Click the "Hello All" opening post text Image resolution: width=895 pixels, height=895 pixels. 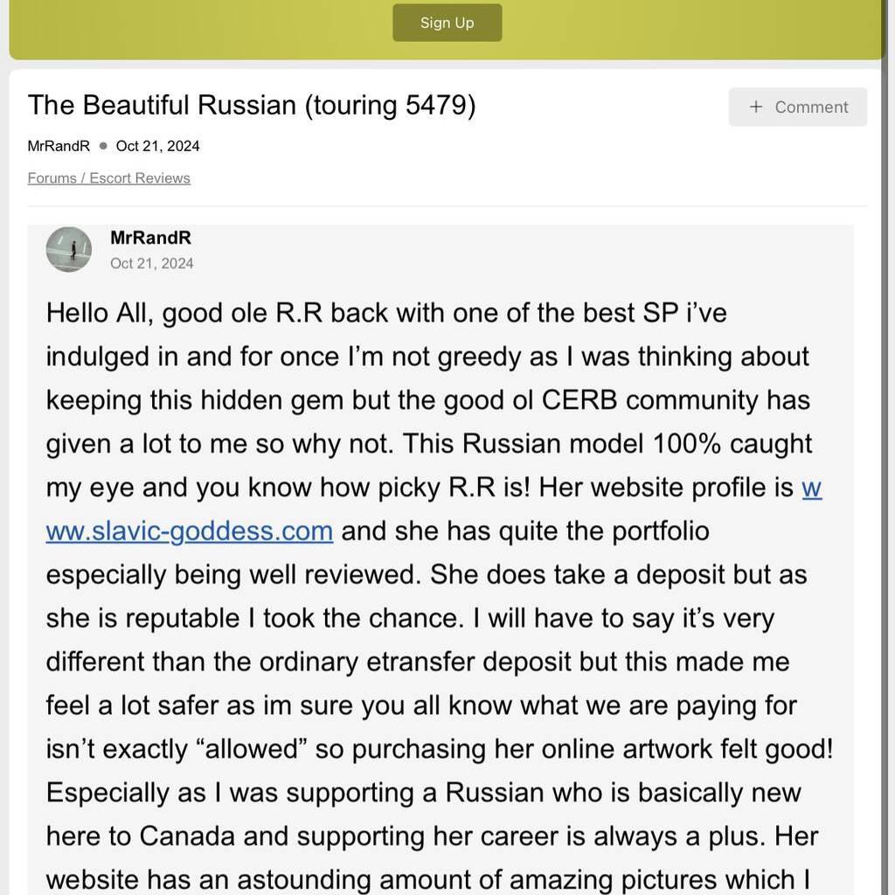tap(99, 313)
